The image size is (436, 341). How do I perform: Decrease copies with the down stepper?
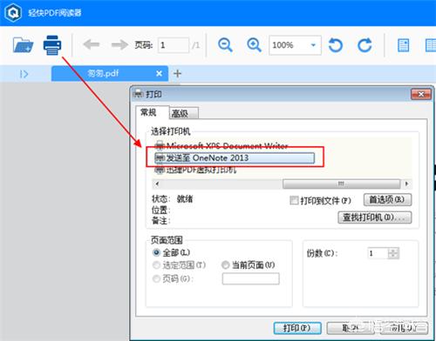point(393,256)
